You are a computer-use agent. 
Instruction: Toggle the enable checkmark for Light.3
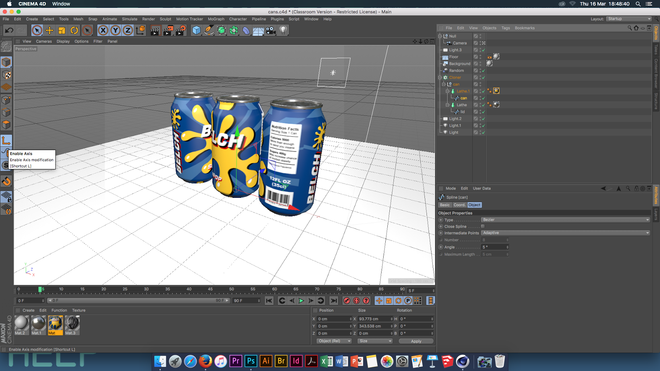tap(483, 50)
